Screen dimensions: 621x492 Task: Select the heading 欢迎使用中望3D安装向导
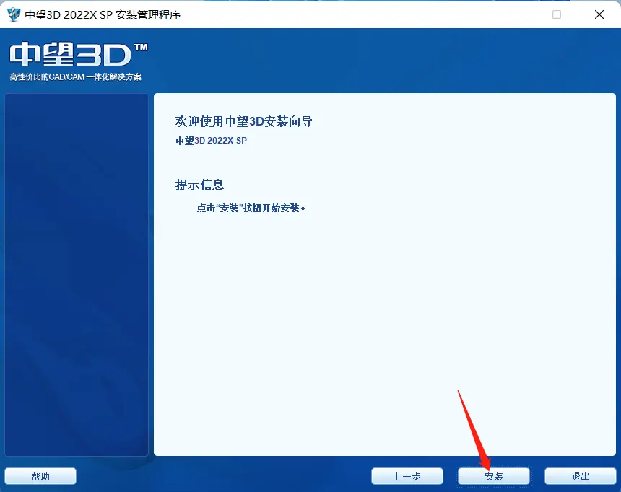click(244, 121)
